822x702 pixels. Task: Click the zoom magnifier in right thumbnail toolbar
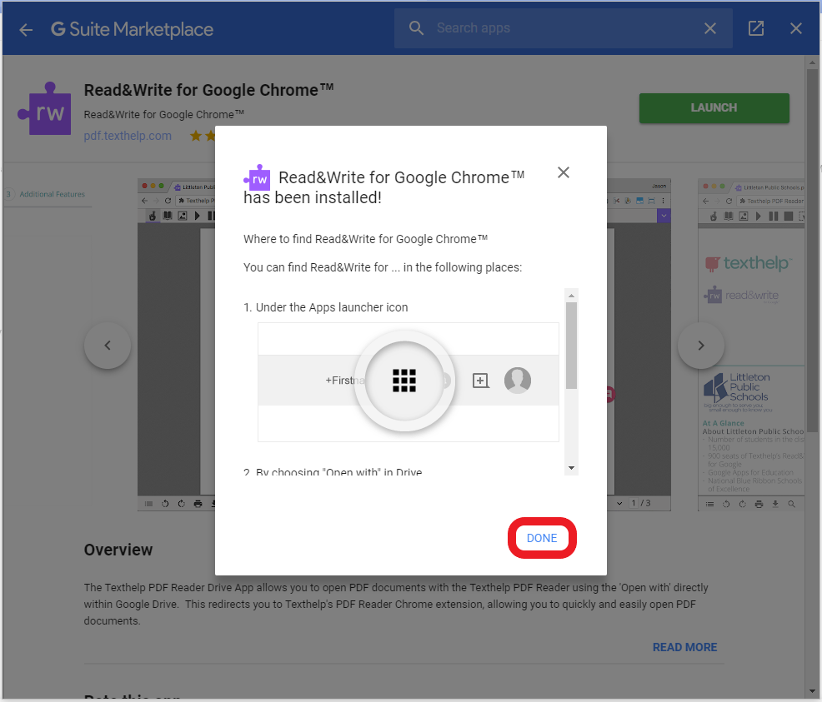point(792,504)
